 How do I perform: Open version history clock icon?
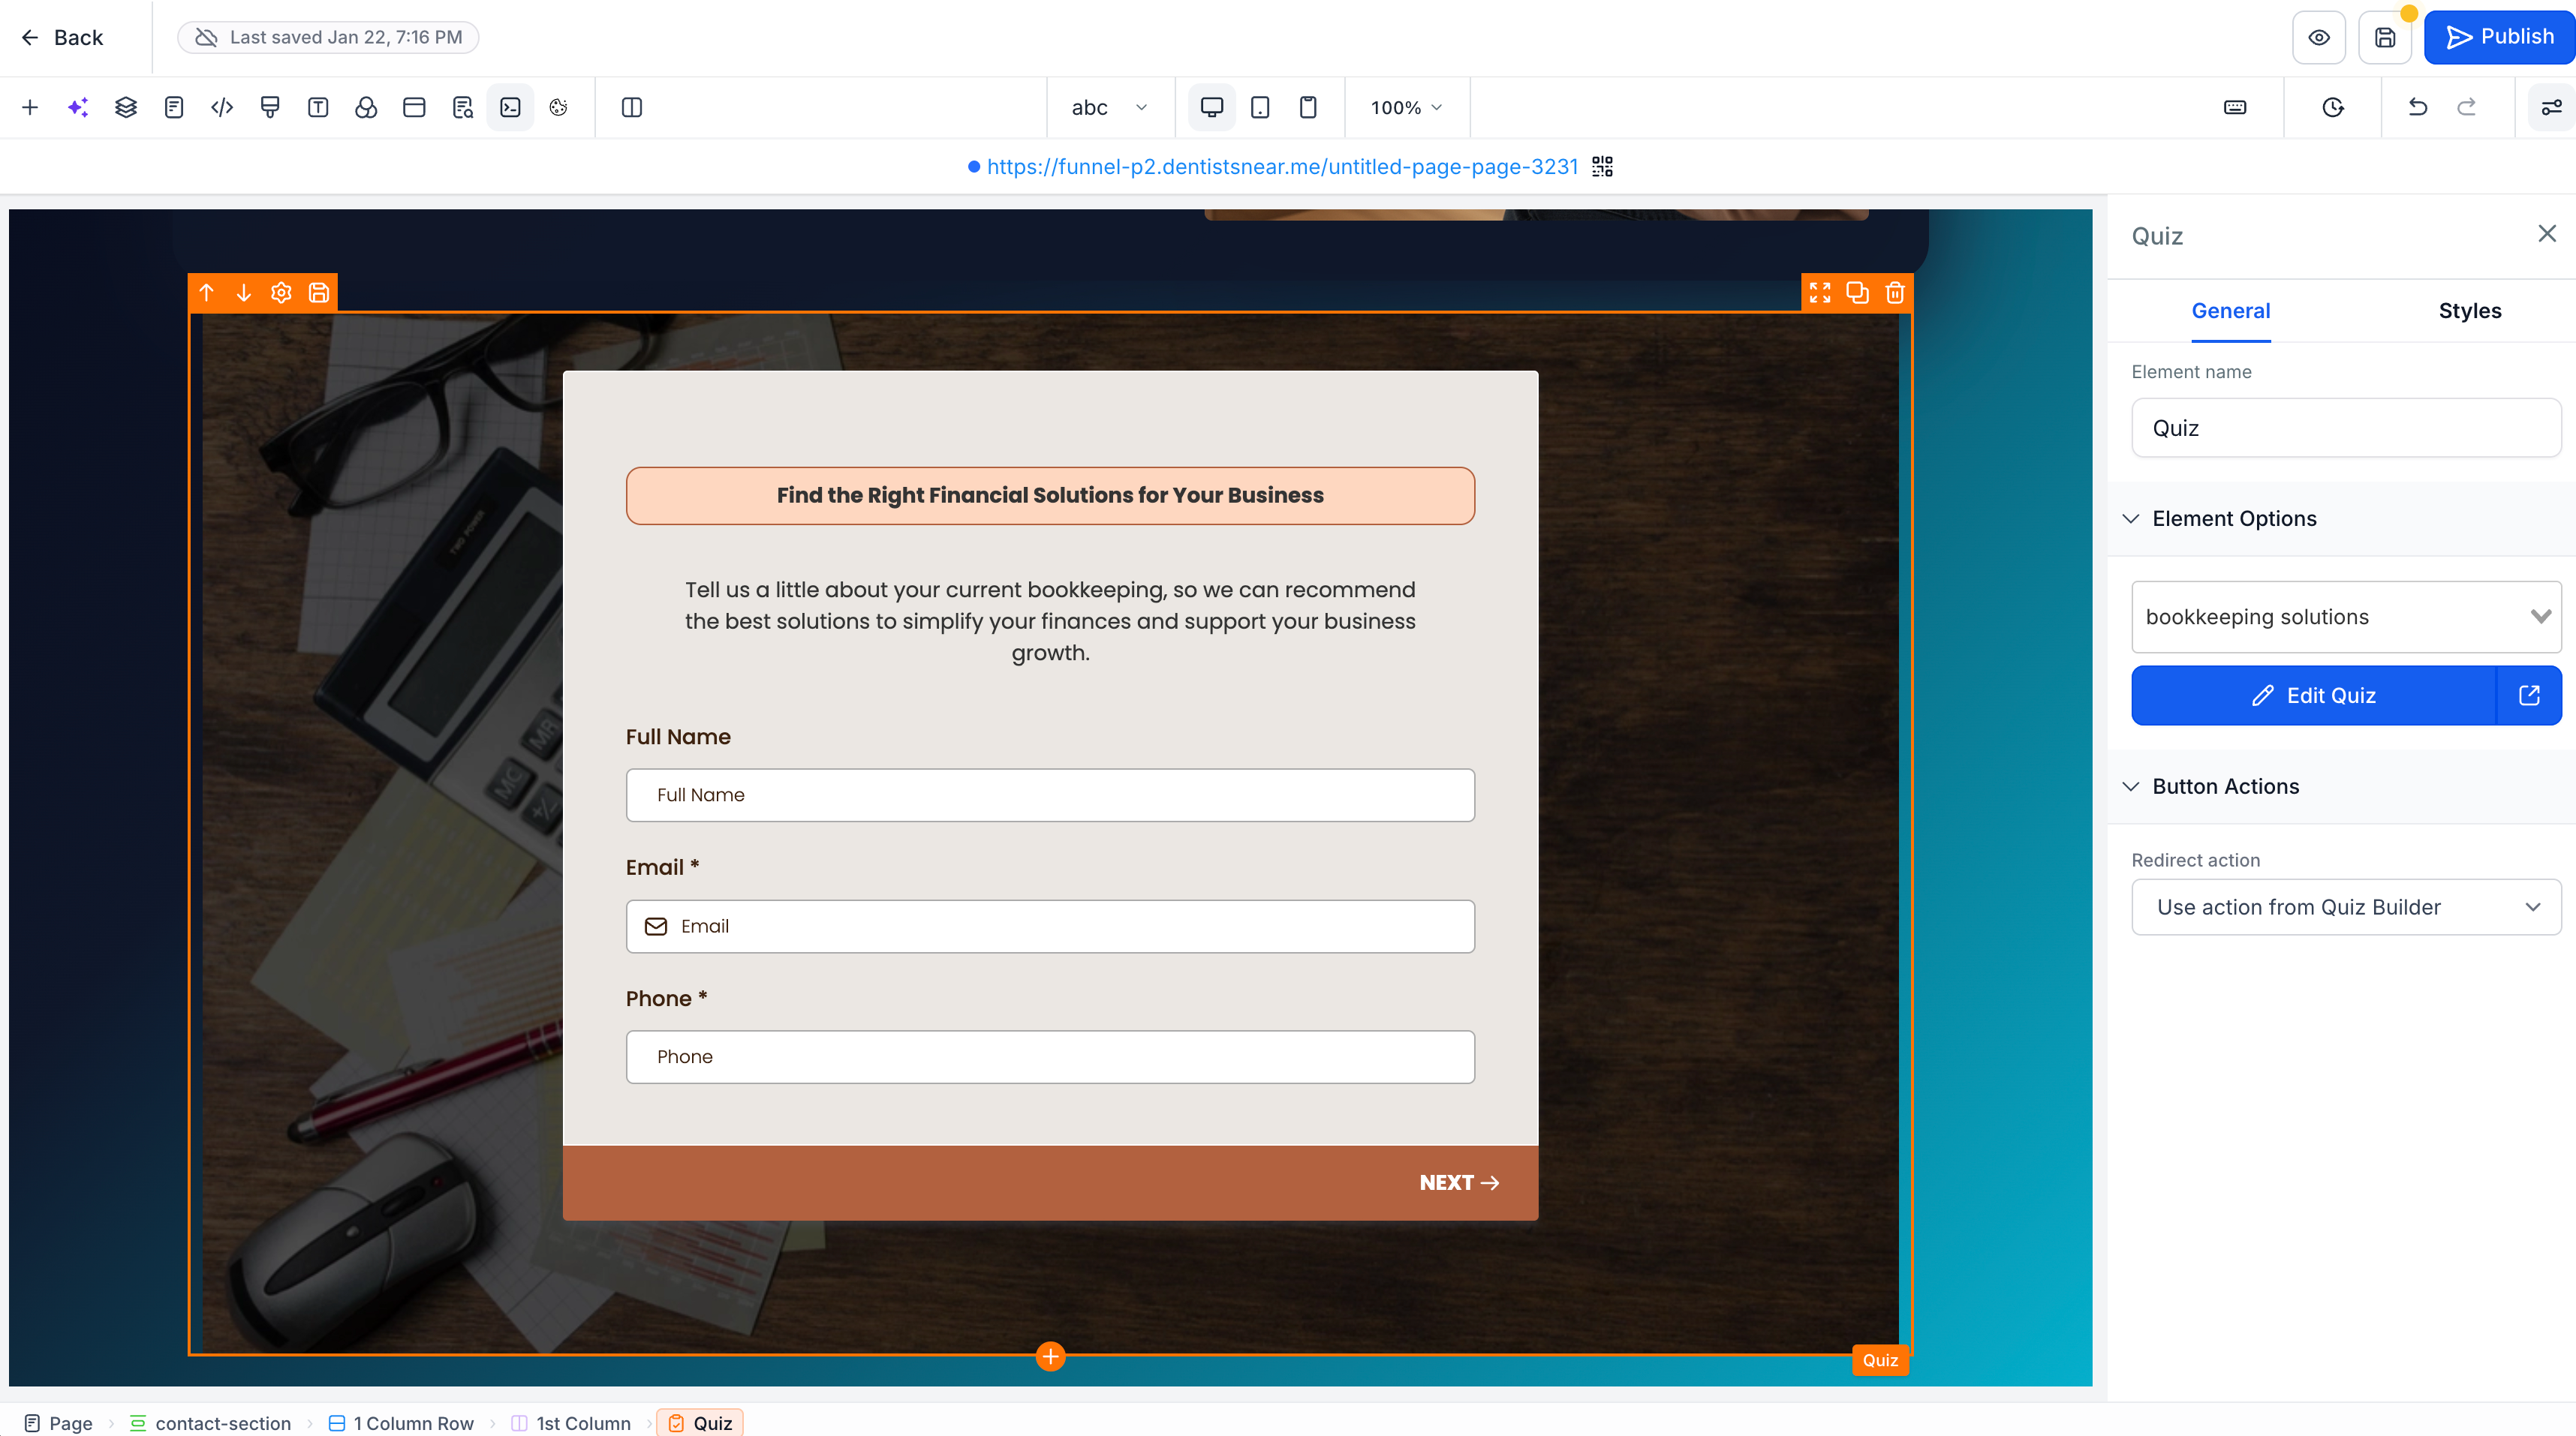(2333, 108)
